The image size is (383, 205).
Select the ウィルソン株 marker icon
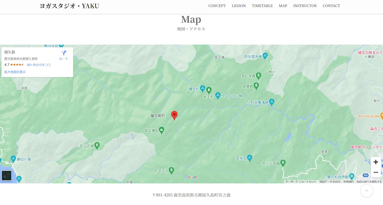click(218, 96)
